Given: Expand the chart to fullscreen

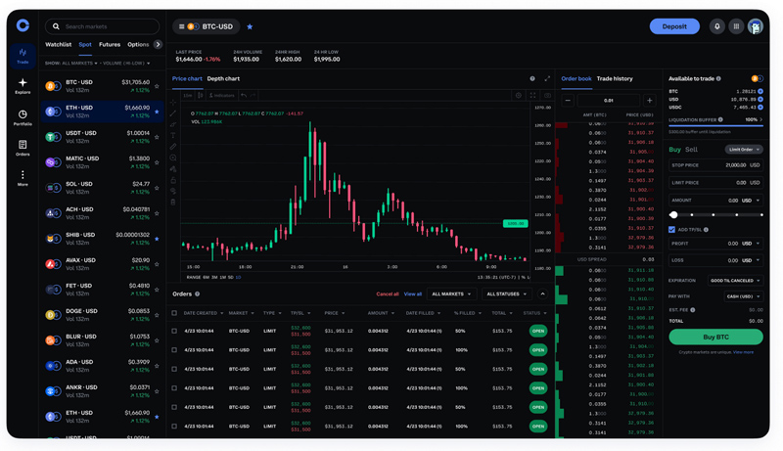Looking at the screenshot, I should click(547, 78).
